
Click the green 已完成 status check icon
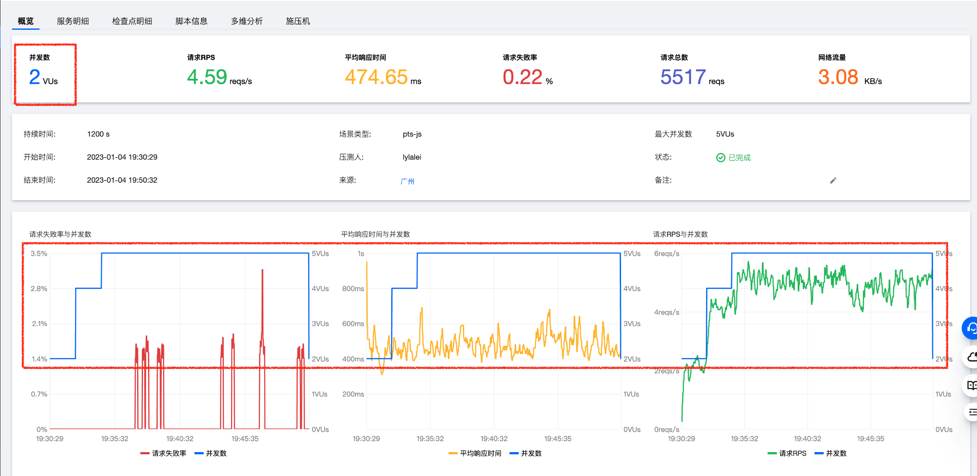(720, 158)
